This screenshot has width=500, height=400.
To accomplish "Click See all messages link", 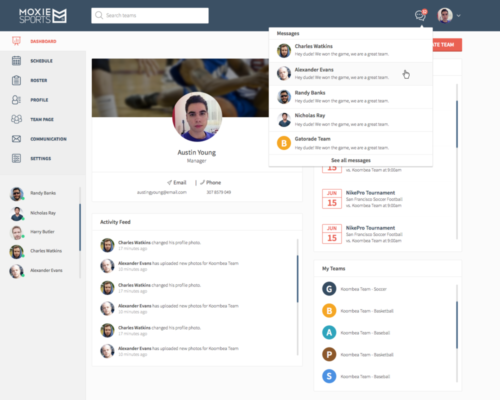I will (x=350, y=160).
